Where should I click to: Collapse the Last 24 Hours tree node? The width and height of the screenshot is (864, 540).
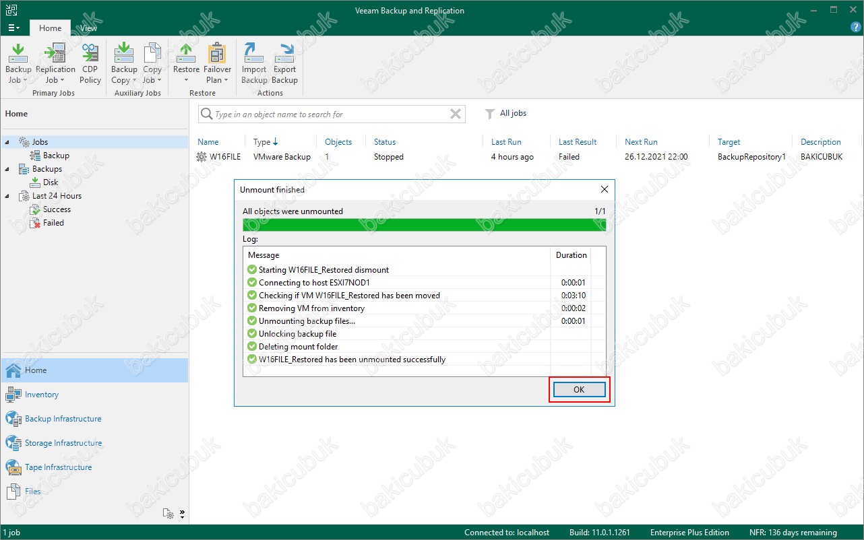[x=7, y=196]
